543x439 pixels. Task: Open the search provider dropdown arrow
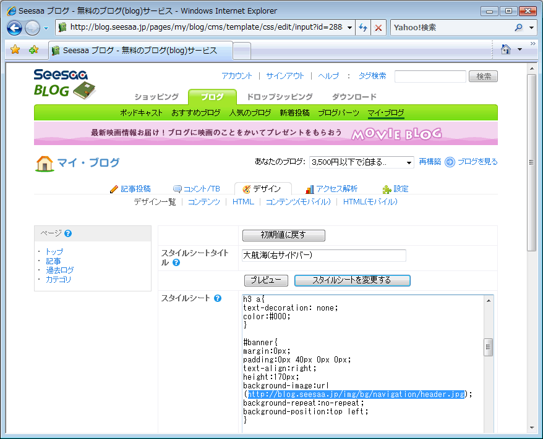[x=532, y=28]
